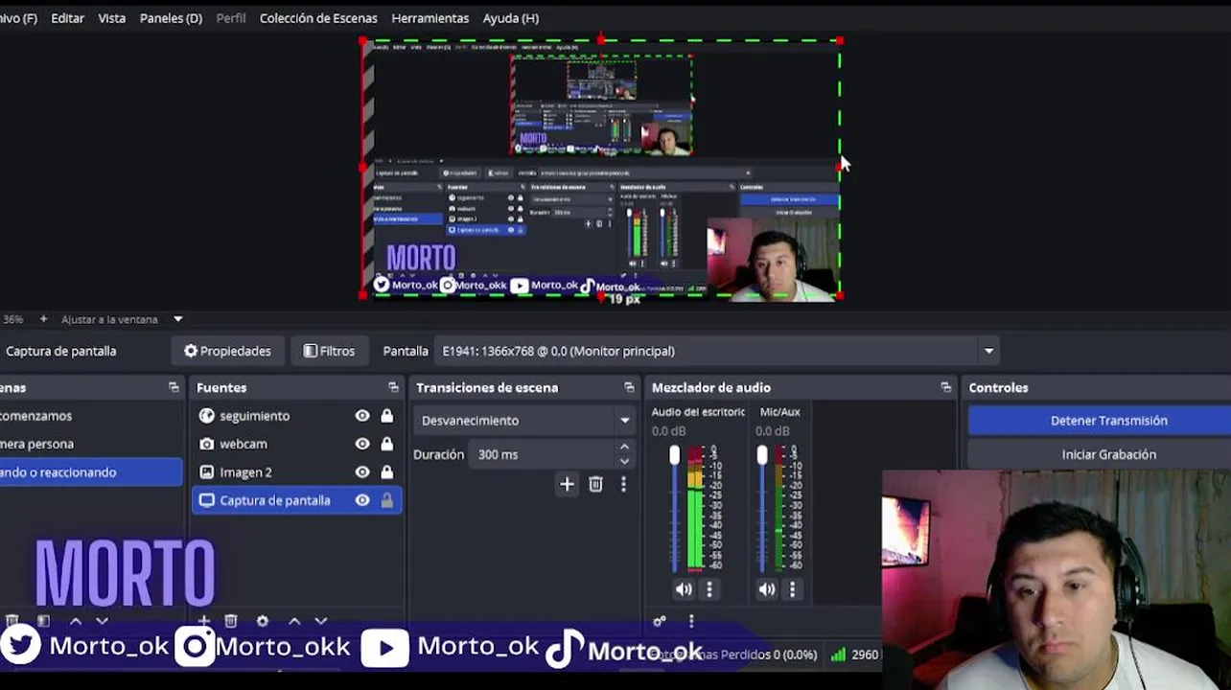Open mixer three-dot menu beside the gears icon
The width and height of the screenshot is (1231, 690).
pyautogui.click(x=691, y=621)
